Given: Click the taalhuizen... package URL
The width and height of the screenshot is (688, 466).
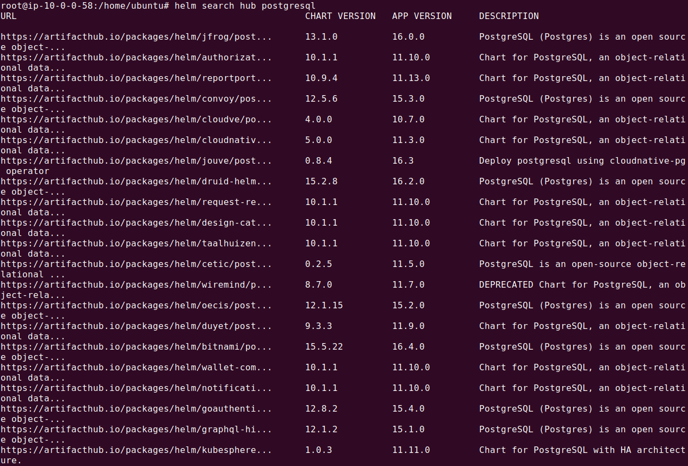Looking at the screenshot, I should (136, 244).
